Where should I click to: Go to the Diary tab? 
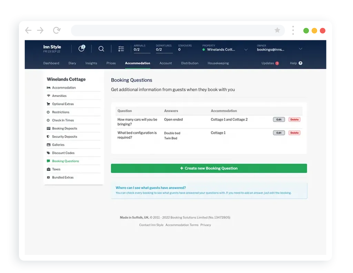[72, 63]
